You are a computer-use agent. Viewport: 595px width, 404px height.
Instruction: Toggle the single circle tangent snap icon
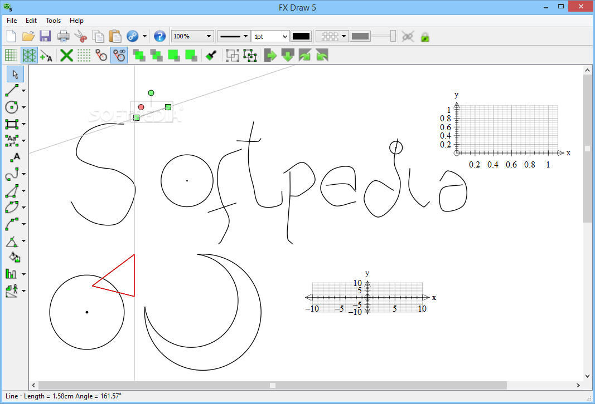pyautogui.click(x=101, y=55)
